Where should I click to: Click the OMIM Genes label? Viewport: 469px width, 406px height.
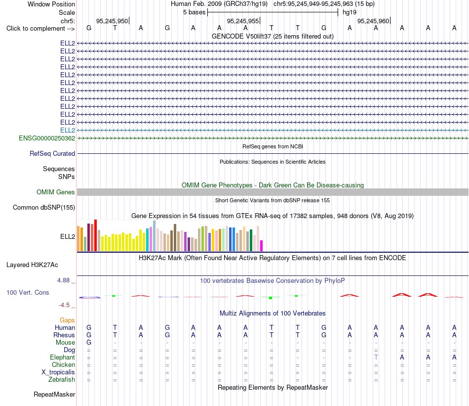click(55, 192)
